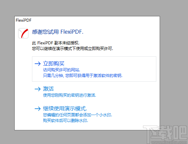Click the text 访问购买许可的网站
Screen dimensions: 188x144
62,70
